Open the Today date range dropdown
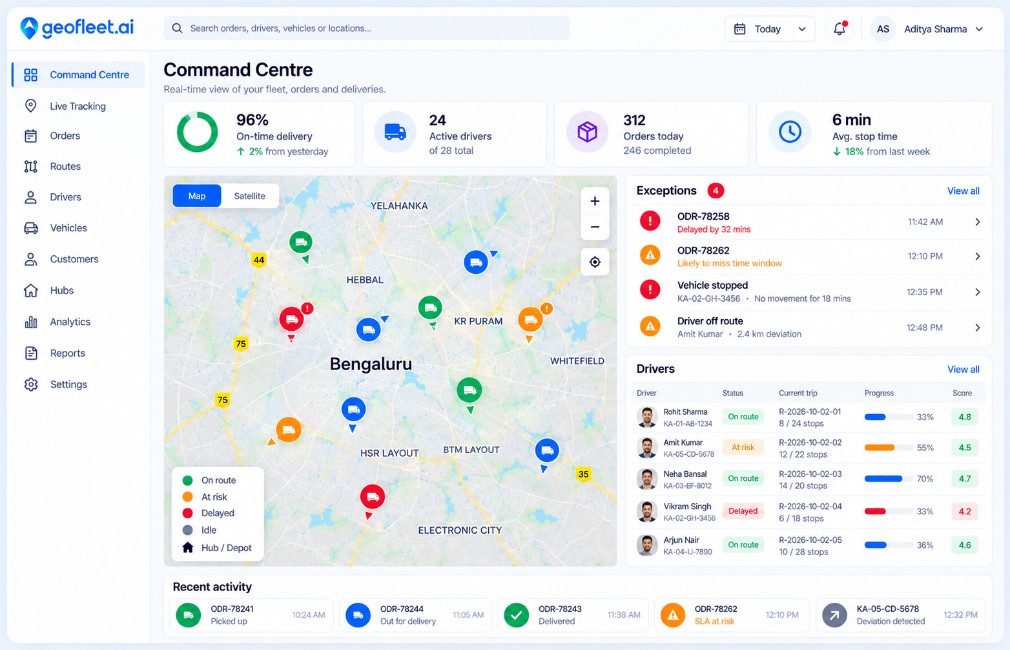 pos(770,29)
